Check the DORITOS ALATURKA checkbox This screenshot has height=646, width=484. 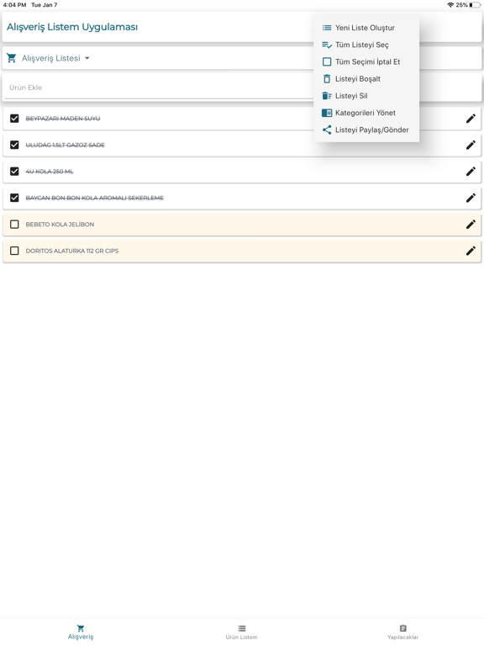point(14,251)
